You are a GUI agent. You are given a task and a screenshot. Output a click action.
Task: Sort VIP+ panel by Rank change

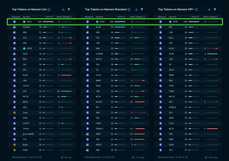[210, 17]
